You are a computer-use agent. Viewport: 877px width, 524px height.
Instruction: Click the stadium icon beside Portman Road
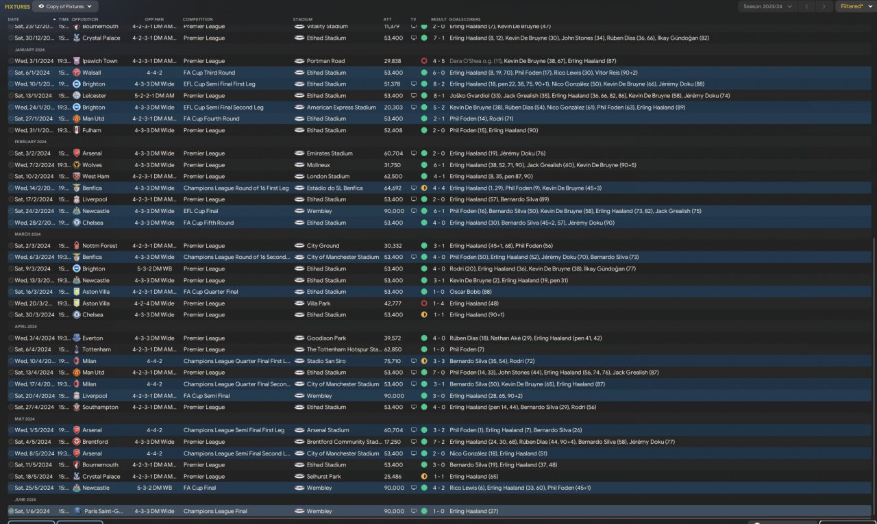point(299,61)
